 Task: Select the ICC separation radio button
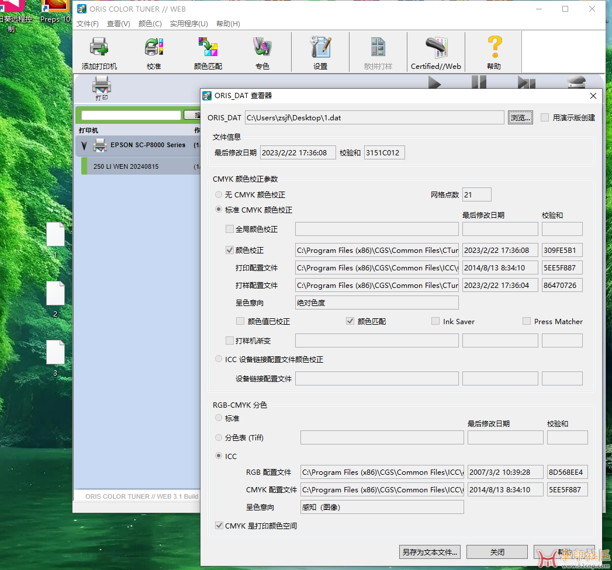219,456
